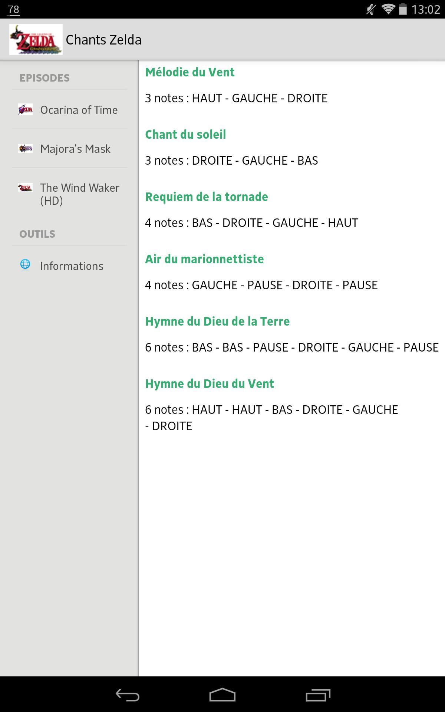Open the Informations tool entry
Screen dimensions: 445x712
72,266
